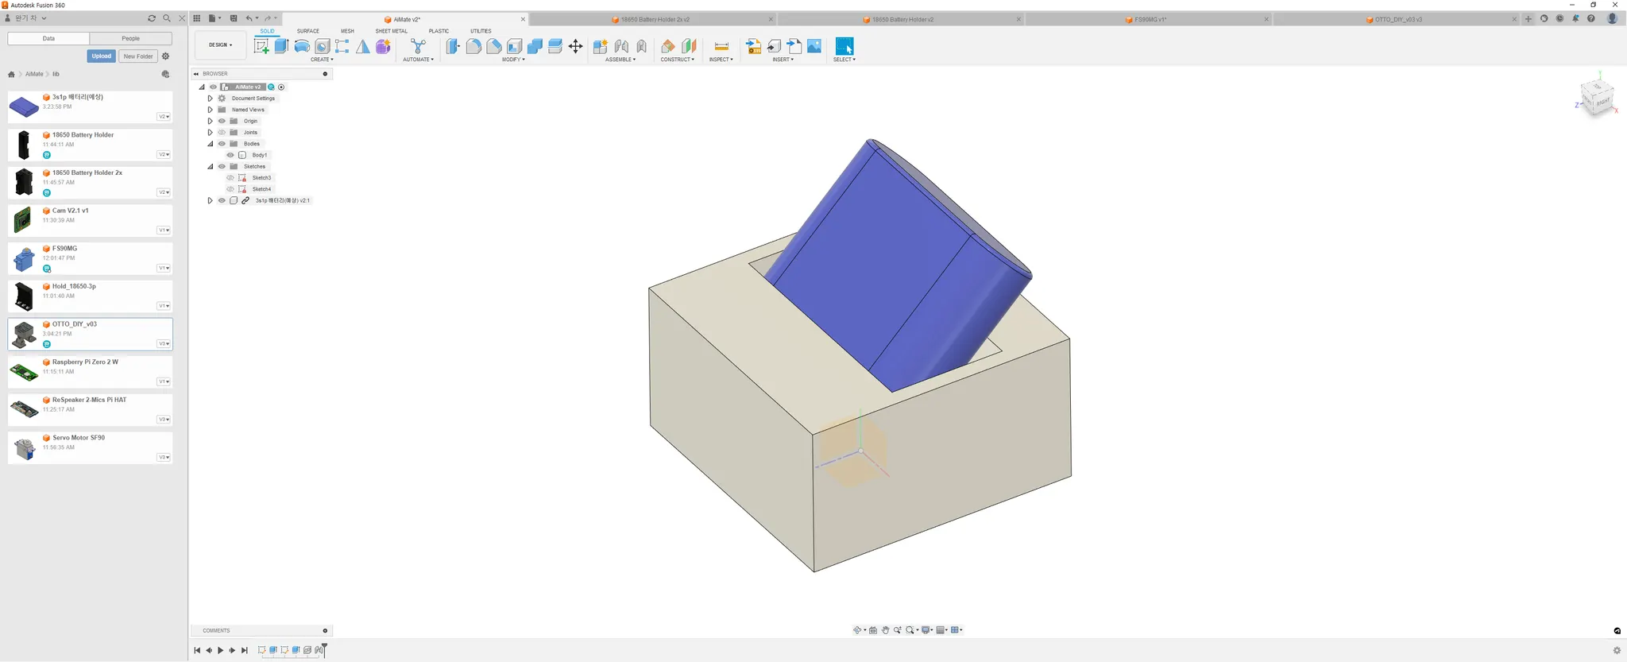This screenshot has width=1627, height=662.
Task: Undo the last action
Action: click(249, 18)
